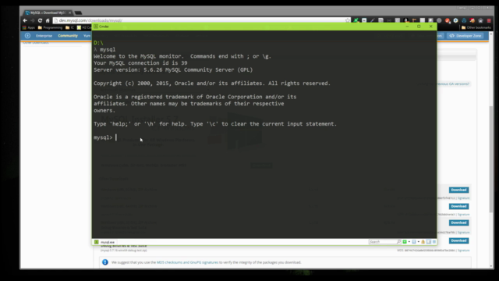The image size is (499, 281).
Task: Click Chrome's forward navigation arrow
Action: (x=33, y=20)
